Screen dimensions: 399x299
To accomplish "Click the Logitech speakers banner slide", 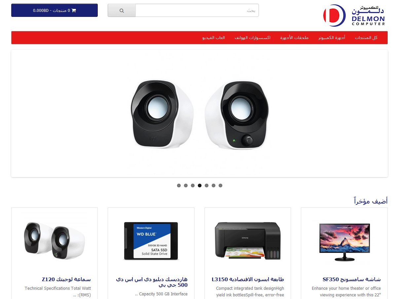I will click(x=199, y=113).
